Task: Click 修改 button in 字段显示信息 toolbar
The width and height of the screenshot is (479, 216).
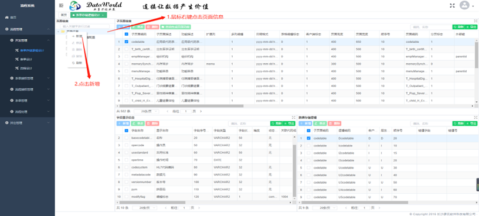Action: [138, 124]
